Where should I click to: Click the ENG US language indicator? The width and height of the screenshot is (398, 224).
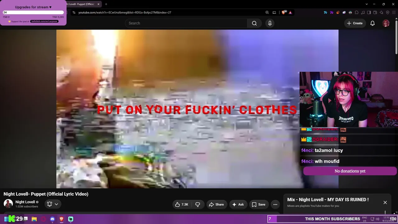coord(364,219)
